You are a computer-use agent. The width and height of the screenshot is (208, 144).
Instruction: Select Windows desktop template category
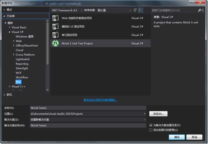point(24,36)
